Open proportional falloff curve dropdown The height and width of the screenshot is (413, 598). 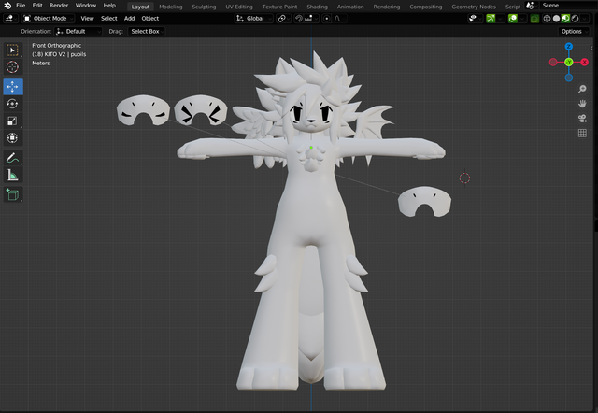[x=338, y=19]
